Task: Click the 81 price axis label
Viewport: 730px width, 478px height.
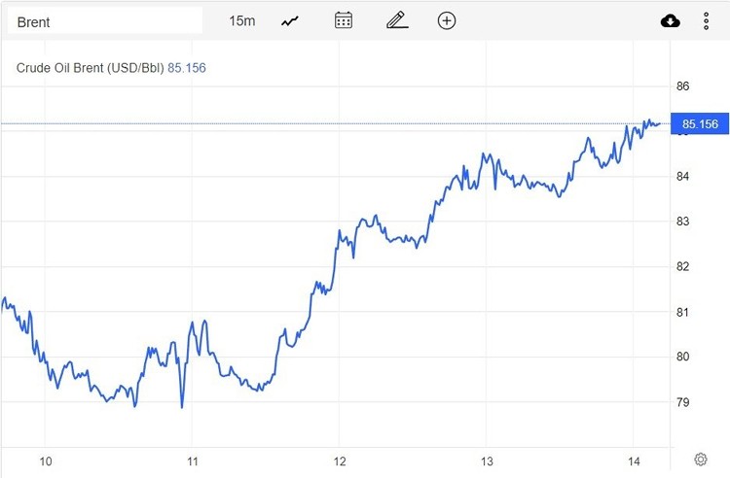Action: coord(682,312)
